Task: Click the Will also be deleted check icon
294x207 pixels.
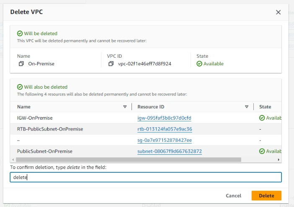Action: tap(20, 87)
